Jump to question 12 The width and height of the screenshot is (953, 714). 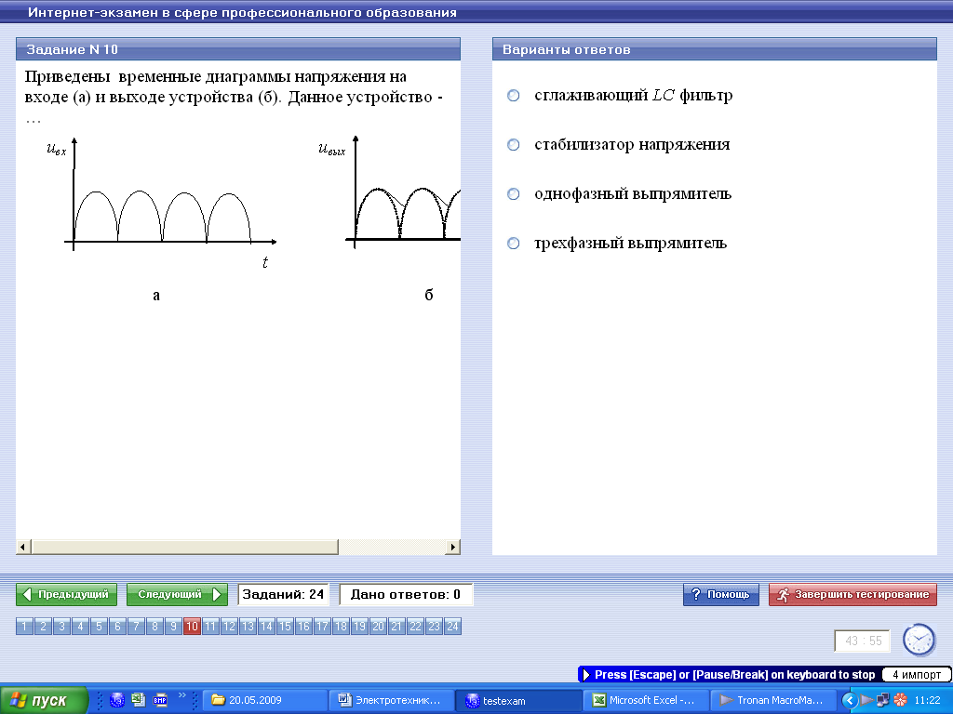pos(229,626)
